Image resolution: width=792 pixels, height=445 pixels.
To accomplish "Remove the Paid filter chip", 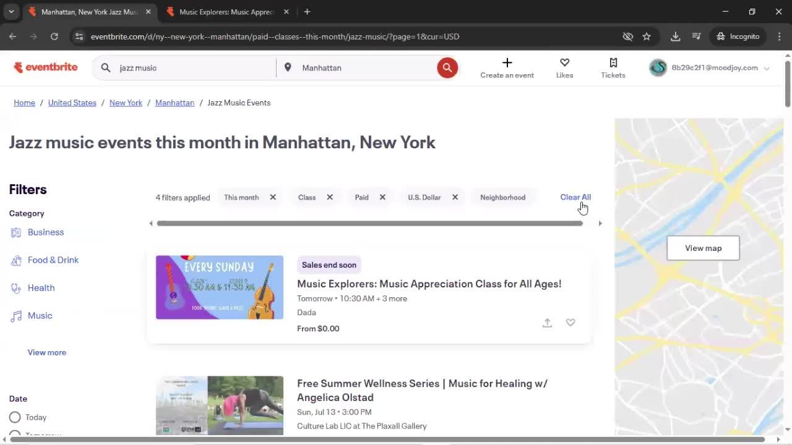I will tap(382, 197).
